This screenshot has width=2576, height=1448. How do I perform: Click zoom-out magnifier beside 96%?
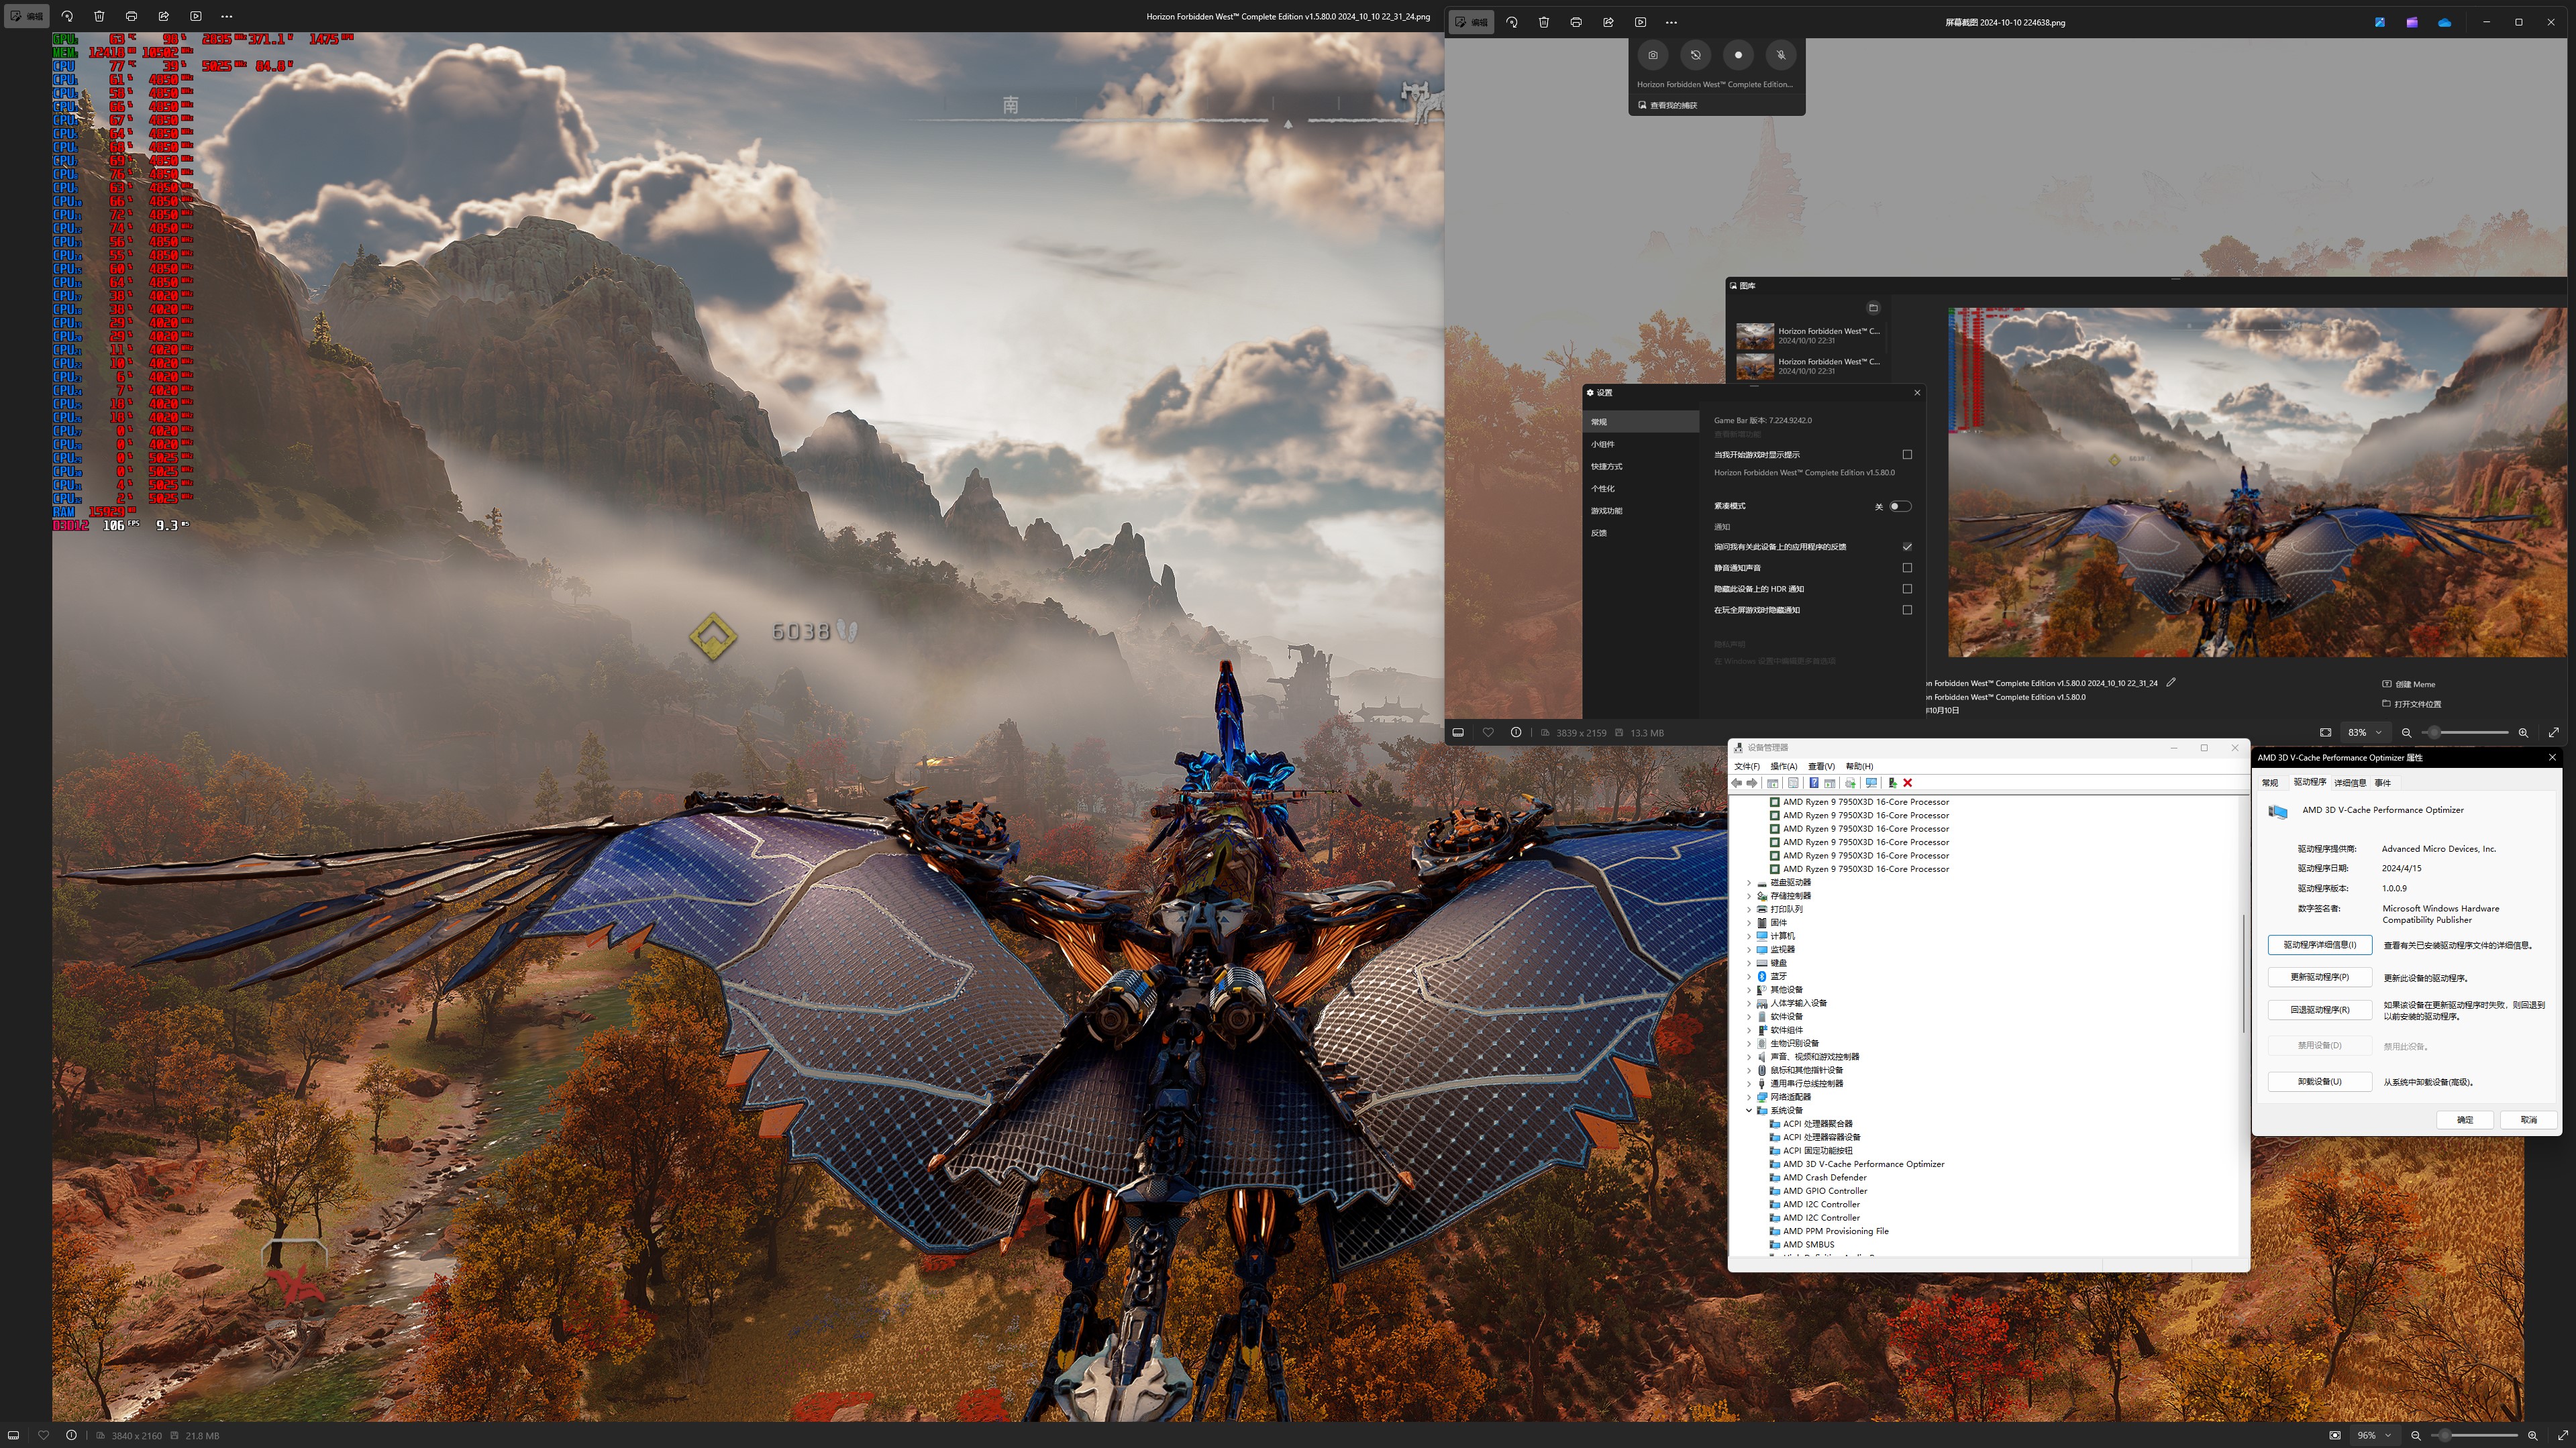(x=2416, y=1435)
